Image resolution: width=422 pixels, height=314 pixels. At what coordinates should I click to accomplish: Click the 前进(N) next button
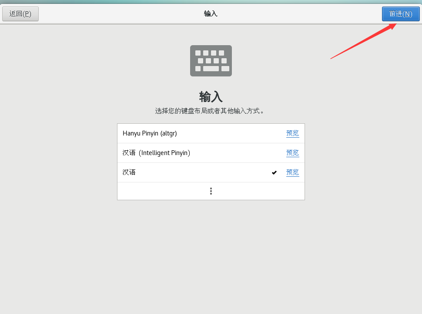pos(401,14)
